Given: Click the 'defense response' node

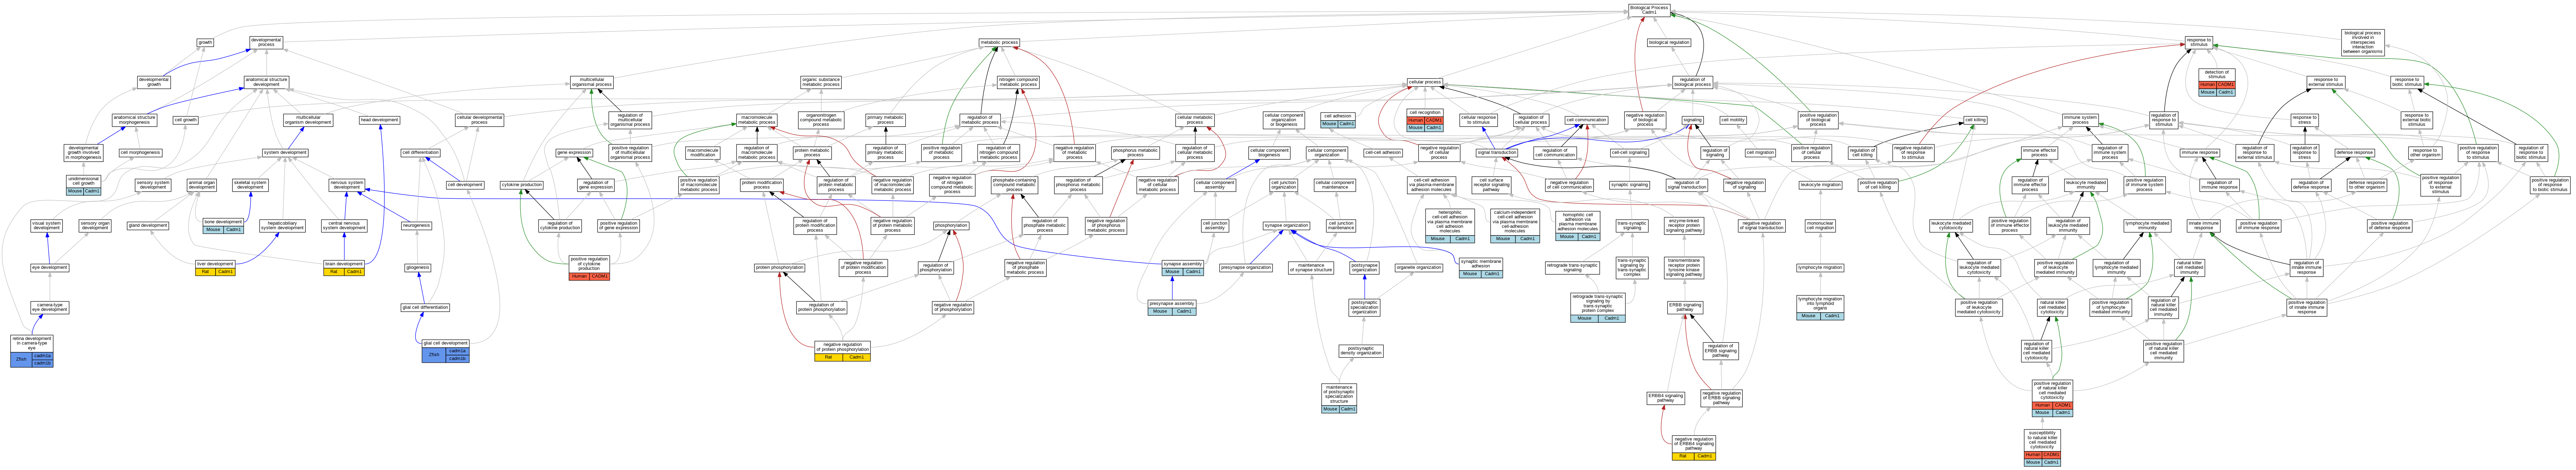Looking at the screenshot, I should [x=2355, y=153].
